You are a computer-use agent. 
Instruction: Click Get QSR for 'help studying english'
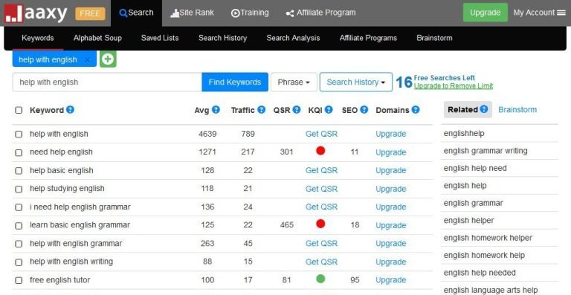pyautogui.click(x=321, y=189)
